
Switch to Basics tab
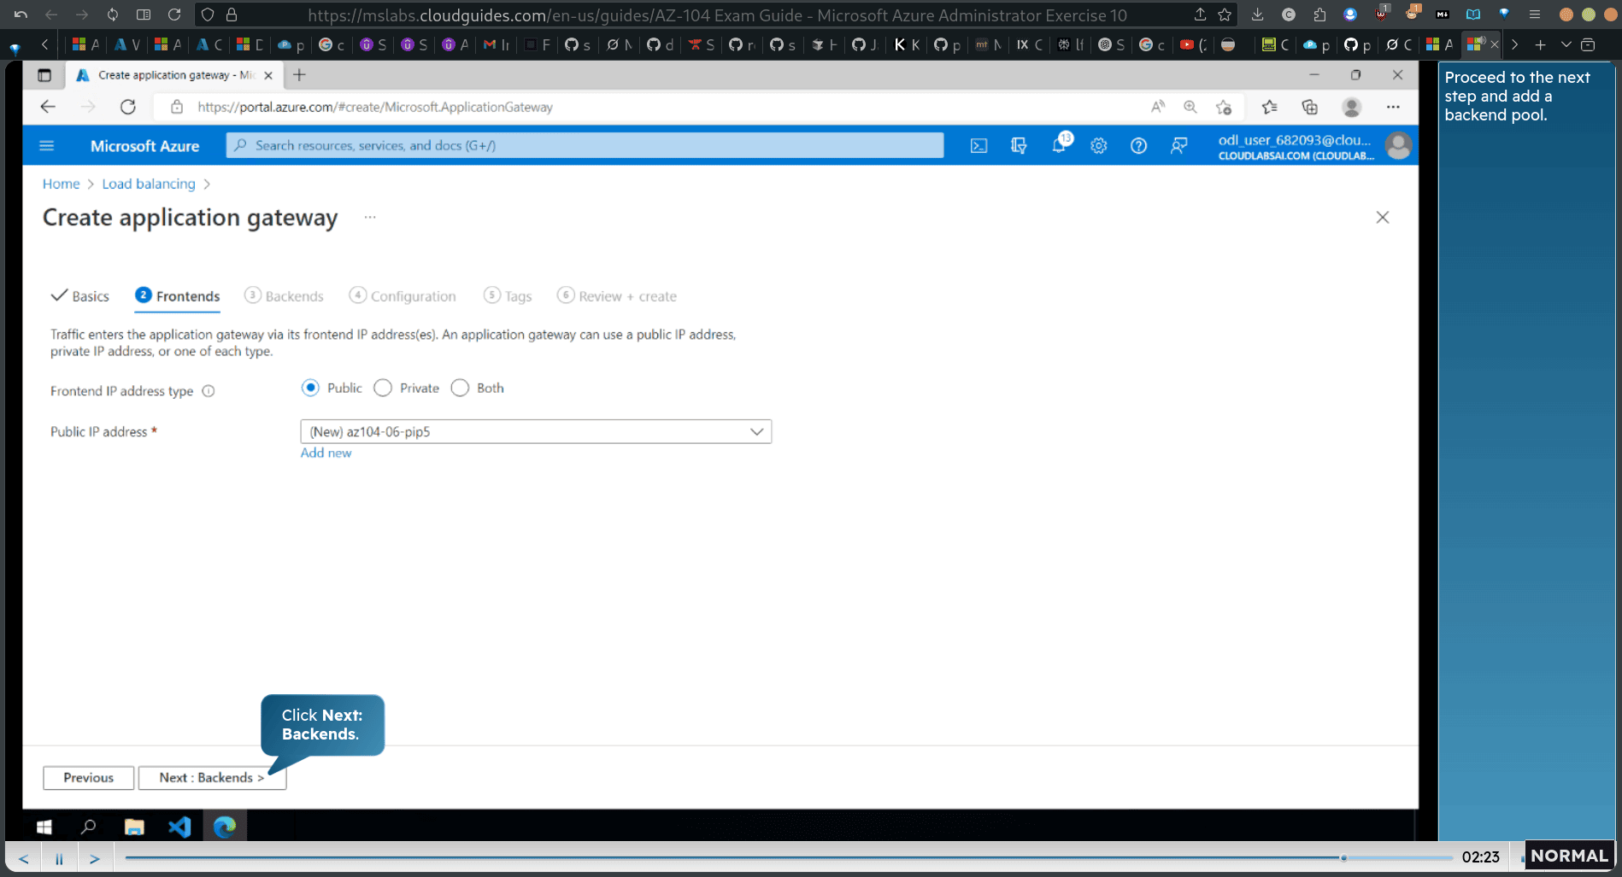tap(80, 296)
